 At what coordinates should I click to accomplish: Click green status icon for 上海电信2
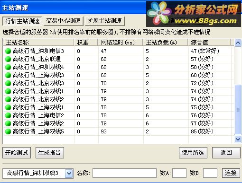[x=8, y=115]
